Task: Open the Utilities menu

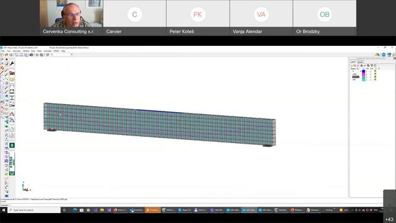Action: tap(26, 51)
